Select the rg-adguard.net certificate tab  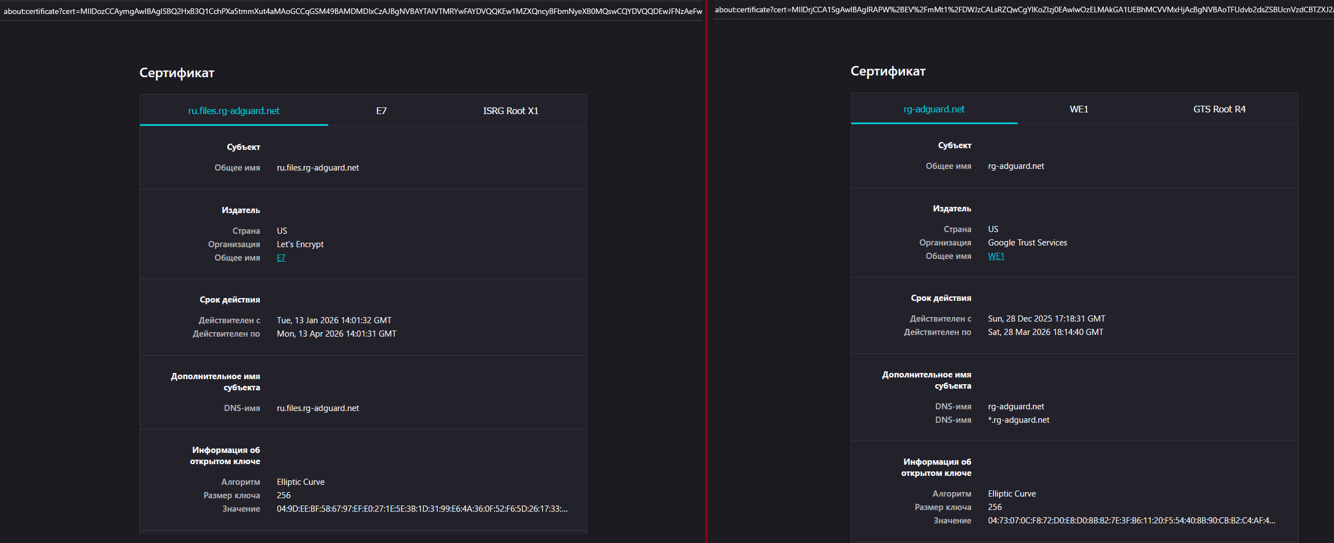[x=934, y=109]
